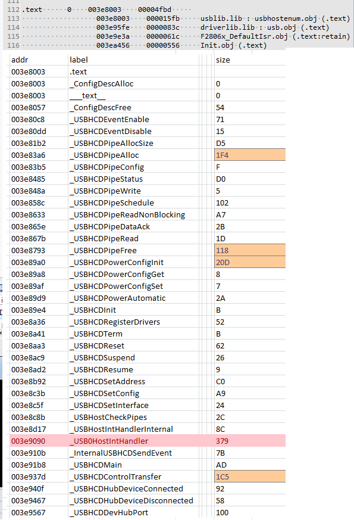Image resolution: width=354 pixels, height=520 pixels.
Task: Click highlighted size cell 1C5
Action: coord(250,477)
